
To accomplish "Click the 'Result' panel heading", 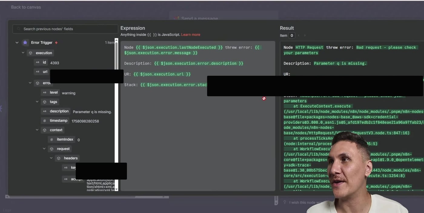I will pyautogui.click(x=287, y=28).
